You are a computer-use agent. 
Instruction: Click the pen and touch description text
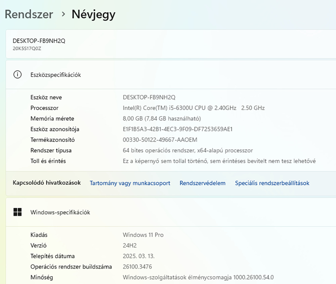219,161
